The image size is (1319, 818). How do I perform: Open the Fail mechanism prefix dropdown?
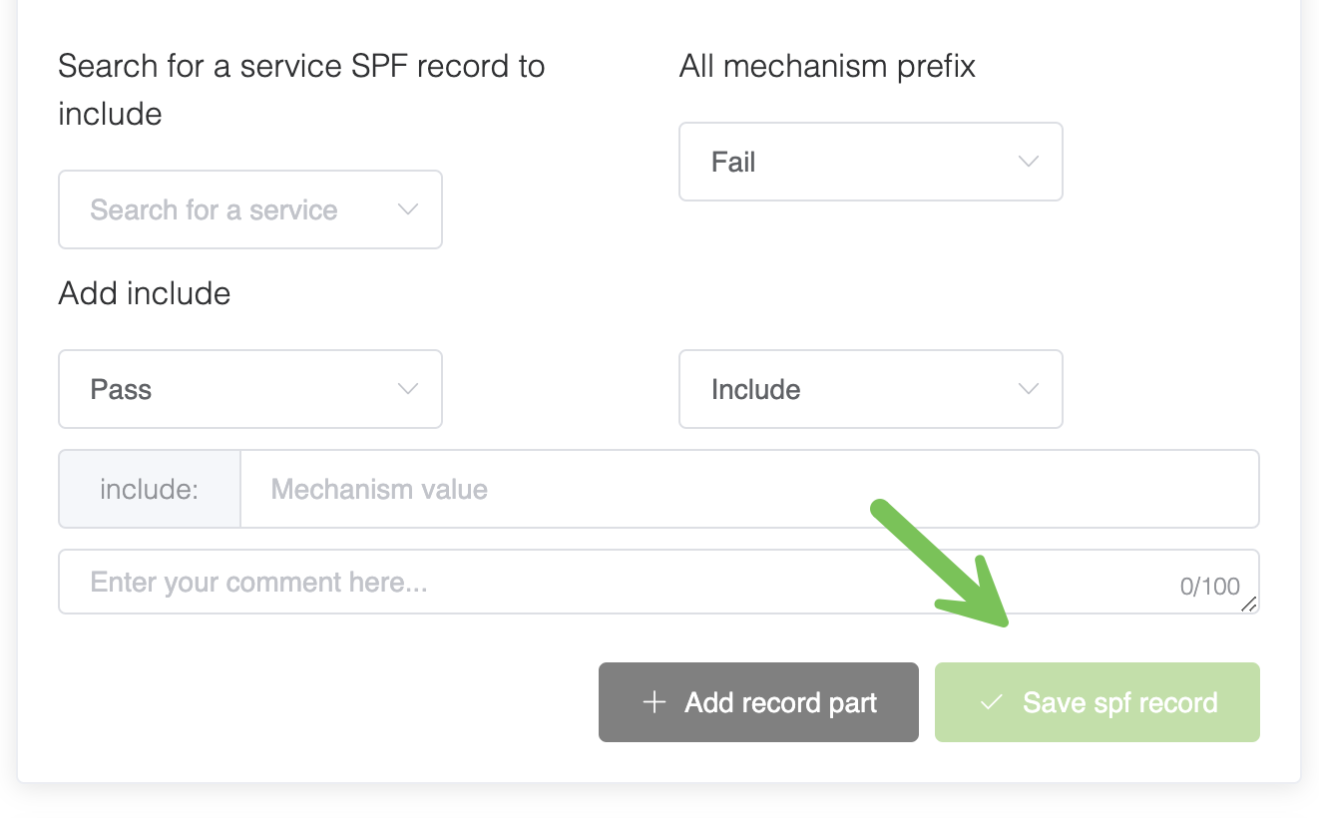pos(871,162)
